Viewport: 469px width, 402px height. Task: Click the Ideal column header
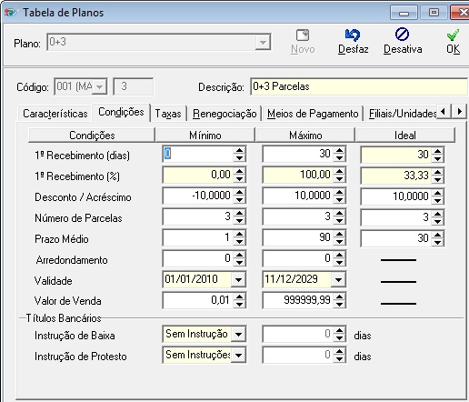405,136
